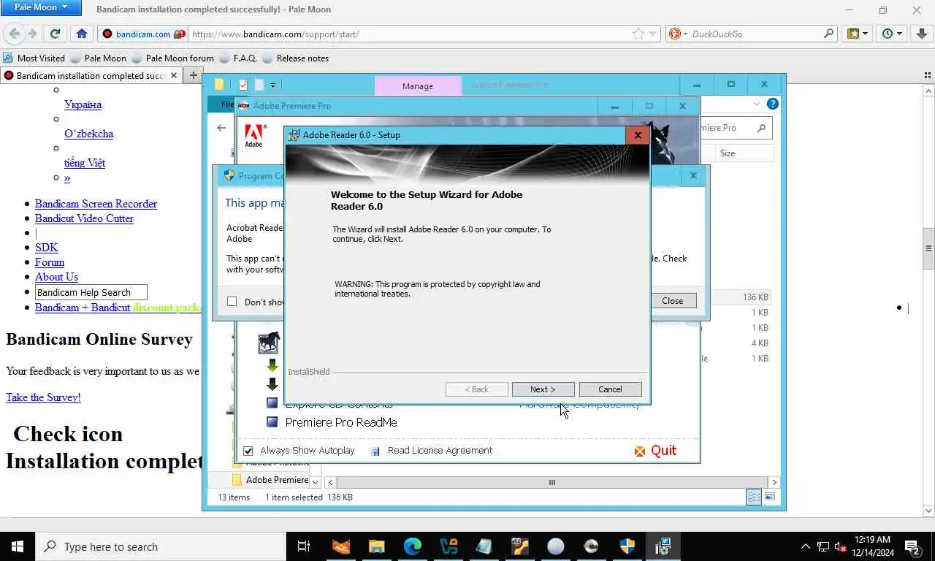The image size is (935, 561).
Task: Open the Forum link
Action: point(50,262)
